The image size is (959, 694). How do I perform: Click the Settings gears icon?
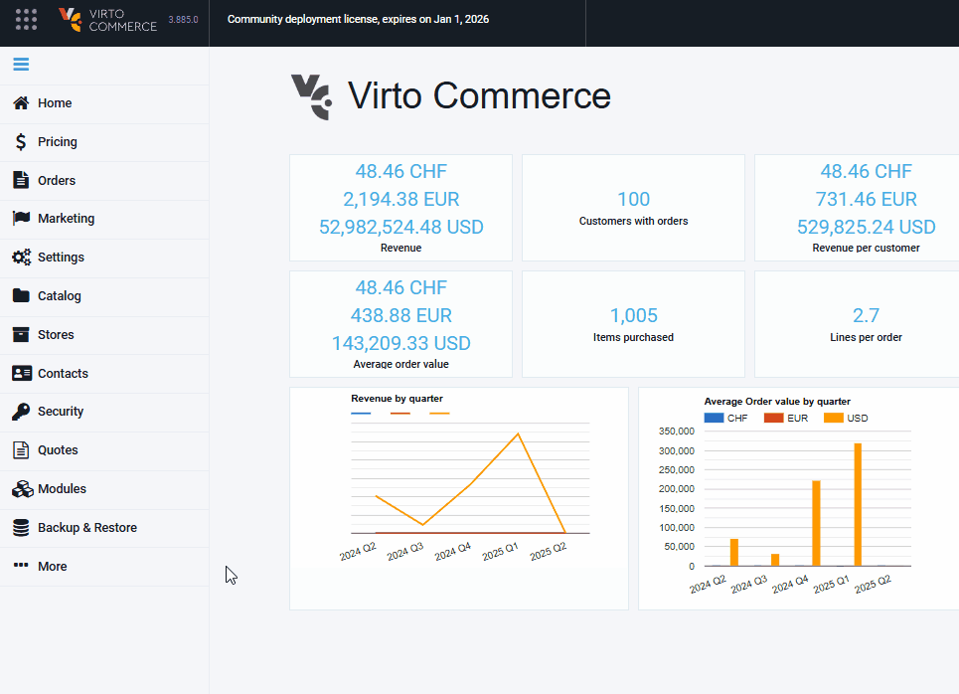coord(21,258)
